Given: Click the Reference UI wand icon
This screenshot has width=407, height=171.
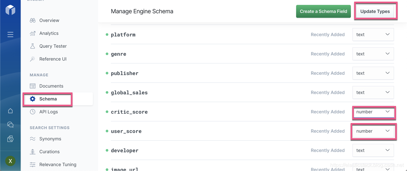Looking at the screenshot, I should tap(33, 59).
